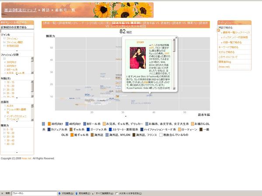
Task: Click the down arrow below the chart
Action: pyautogui.click(x=126, y=117)
